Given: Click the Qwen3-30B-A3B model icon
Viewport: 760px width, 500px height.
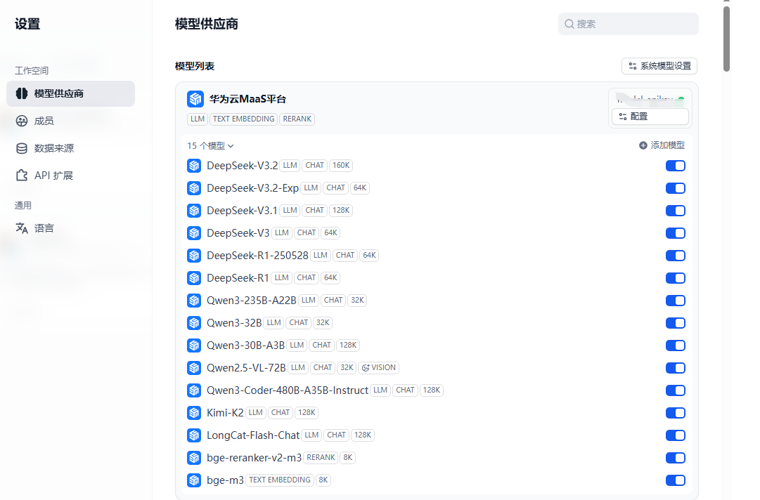Looking at the screenshot, I should [194, 345].
